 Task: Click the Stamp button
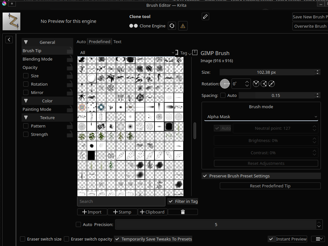pyautogui.click(x=122, y=212)
